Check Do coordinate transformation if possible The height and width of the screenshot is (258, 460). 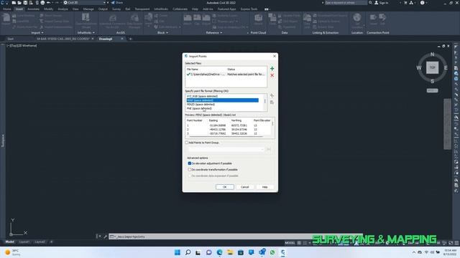[x=190, y=169]
